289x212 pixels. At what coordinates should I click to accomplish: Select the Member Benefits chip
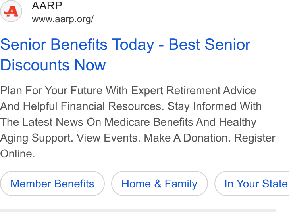tap(52, 184)
